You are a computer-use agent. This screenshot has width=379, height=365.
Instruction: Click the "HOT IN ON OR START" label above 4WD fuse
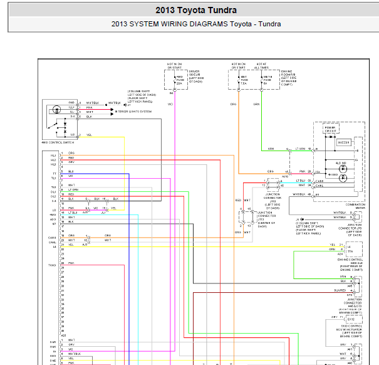pos(174,66)
